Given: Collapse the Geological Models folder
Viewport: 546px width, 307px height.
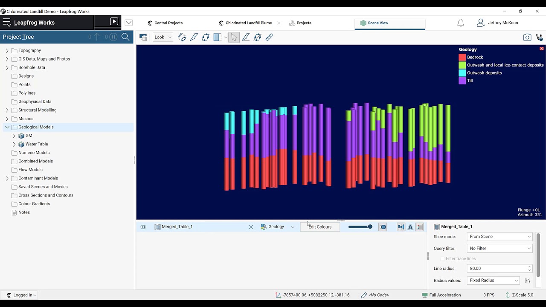Looking at the screenshot, I should [7, 127].
